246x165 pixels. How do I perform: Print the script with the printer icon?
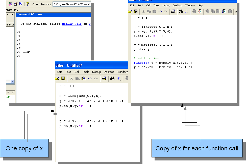pyautogui.click(x=104, y=79)
